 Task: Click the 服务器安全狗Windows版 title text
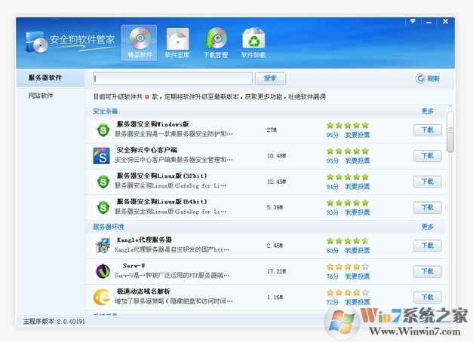point(153,124)
